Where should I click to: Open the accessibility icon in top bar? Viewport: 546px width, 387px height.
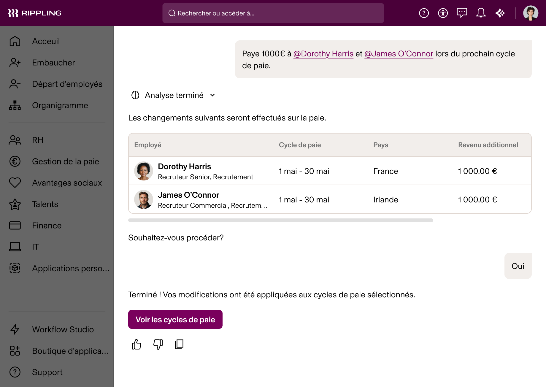[443, 13]
